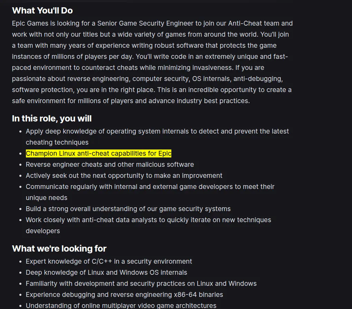
Task: Click the "Apply deep knowledge of operating system" line
Action: coord(157,131)
